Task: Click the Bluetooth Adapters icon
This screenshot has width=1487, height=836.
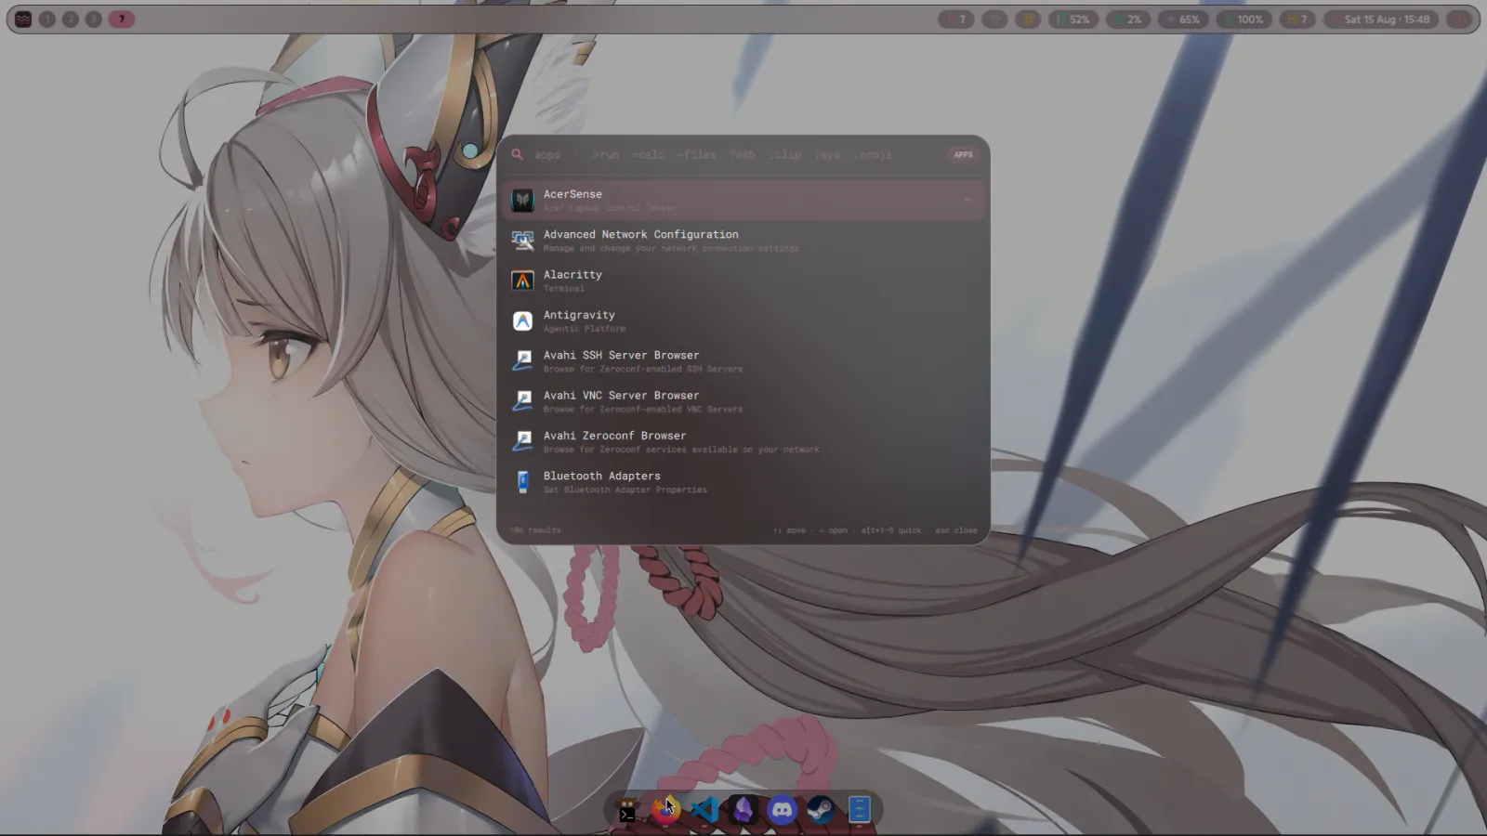Action: (x=522, y=481)
